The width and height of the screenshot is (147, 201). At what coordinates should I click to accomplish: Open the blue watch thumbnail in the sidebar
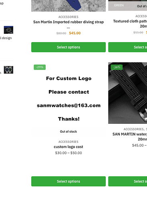pos(8,30)
